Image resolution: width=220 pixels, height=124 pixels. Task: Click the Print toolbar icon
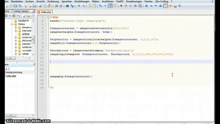(x=34, y=6)
